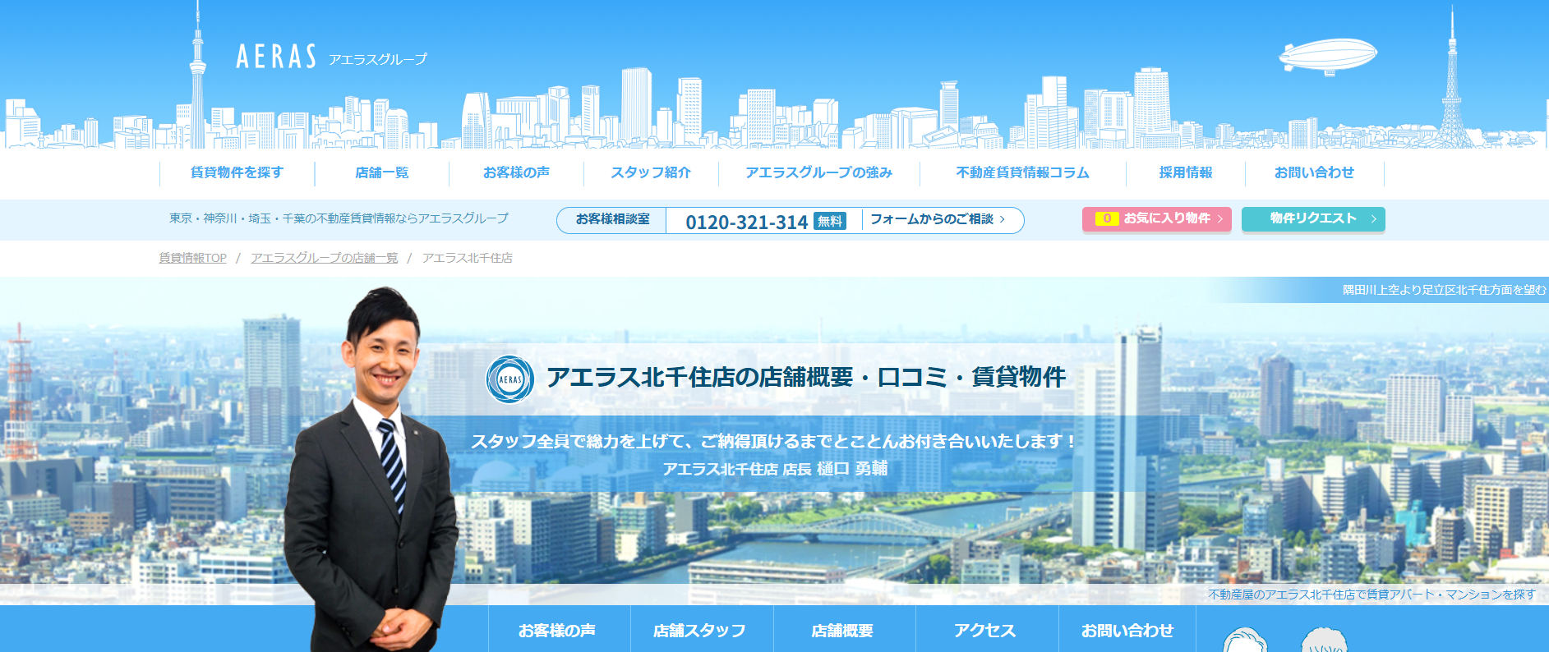Open 採用情報 in the navigation

1186,172
